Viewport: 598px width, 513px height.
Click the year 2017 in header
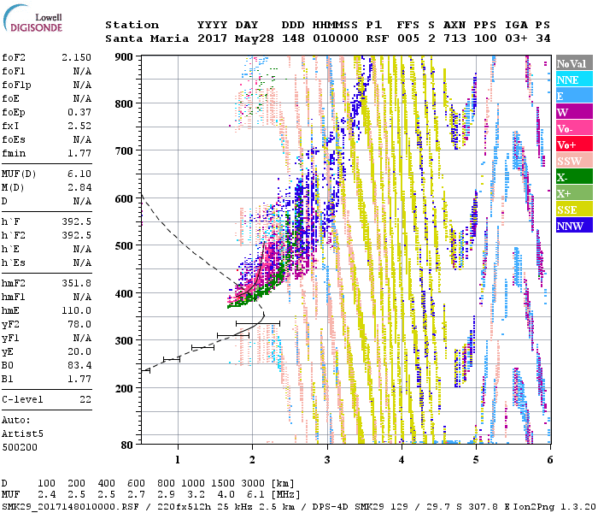coord(213,38)
